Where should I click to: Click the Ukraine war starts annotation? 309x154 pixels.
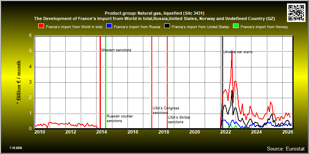[238, 52]
